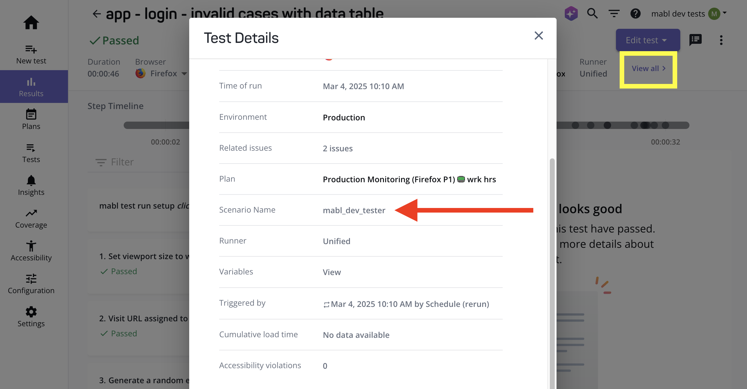
Task: Click the mabl_dev_tester scenario name
Action: coord(354,210)
